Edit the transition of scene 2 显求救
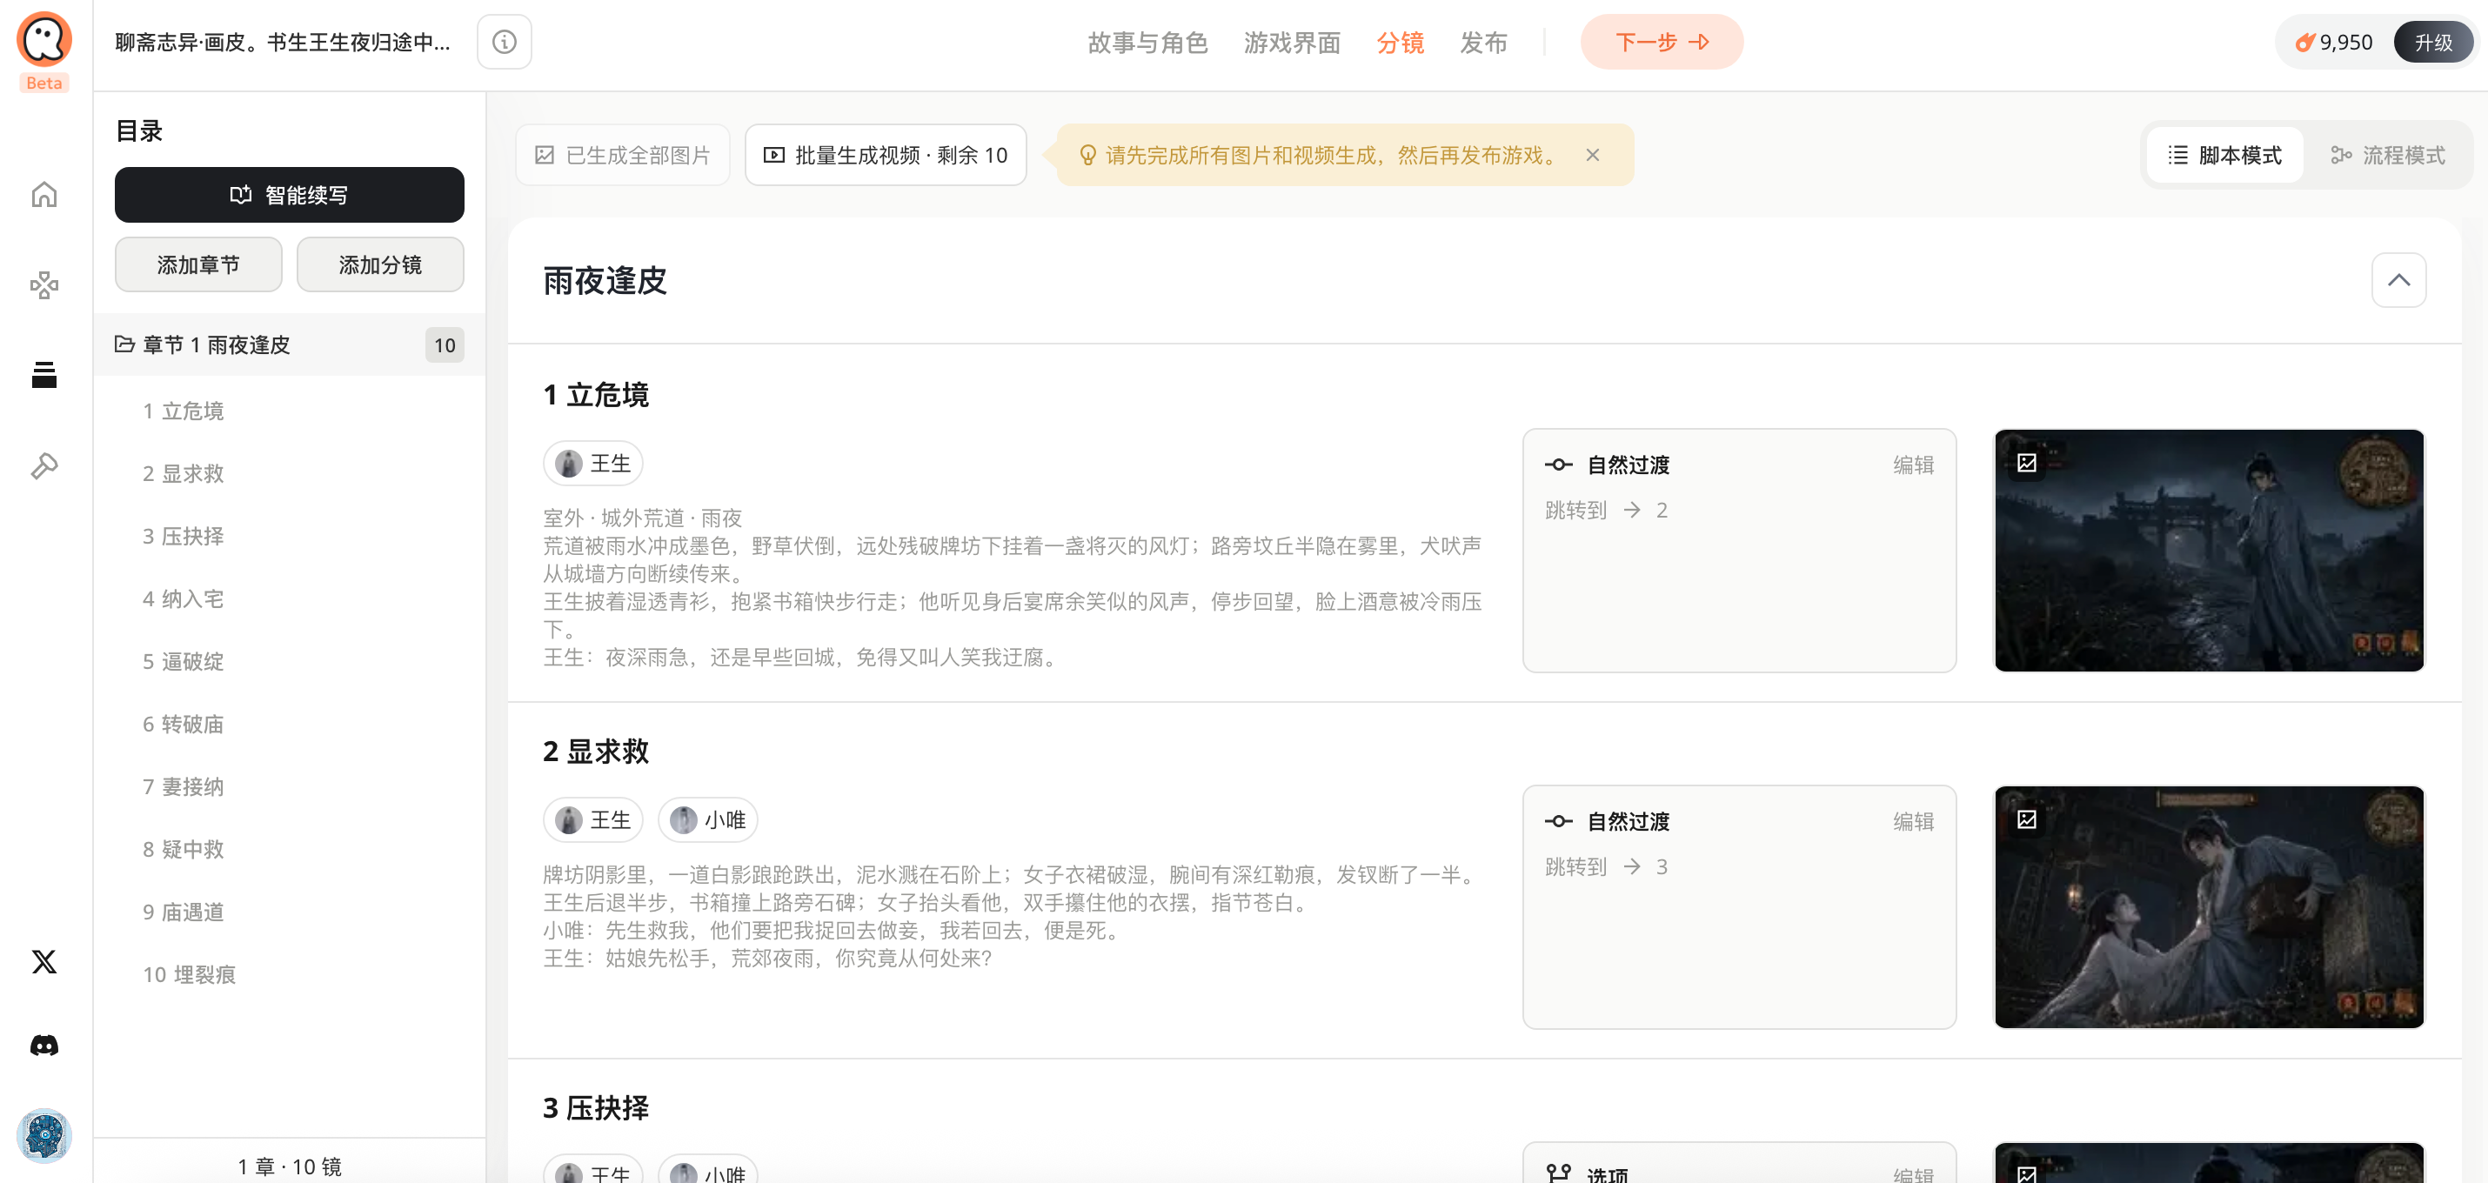 coord(1913,821)
